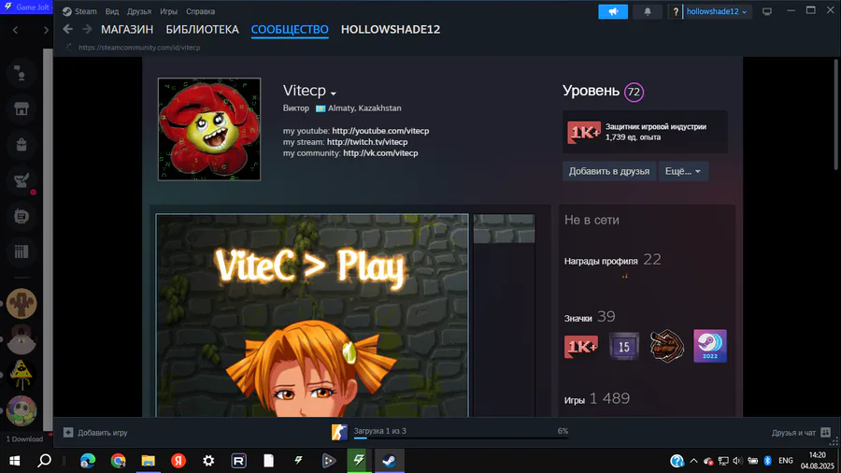The height and width of the screenshot is (473, 841).
Task: Expand the Vitecp name history arrow
Action: [x=333, y=93]
